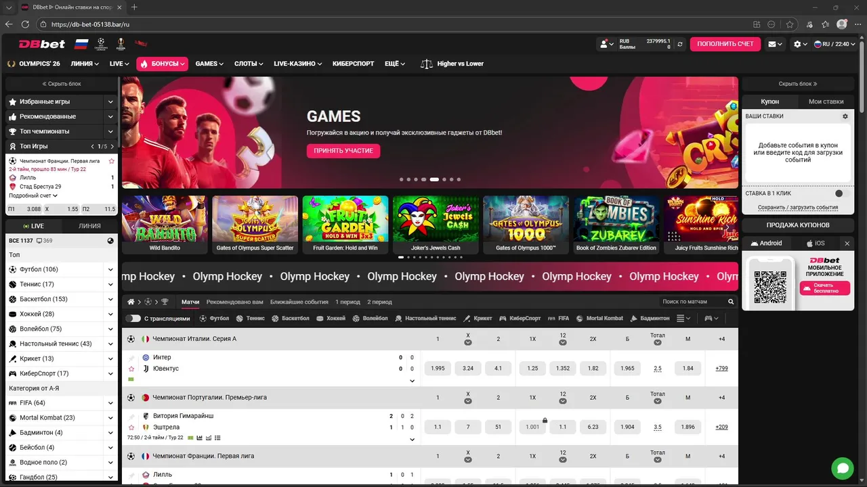The image size is (867, 487).
Task: Open the Champions League logo shortcut
Action: [x=101, y=44]
